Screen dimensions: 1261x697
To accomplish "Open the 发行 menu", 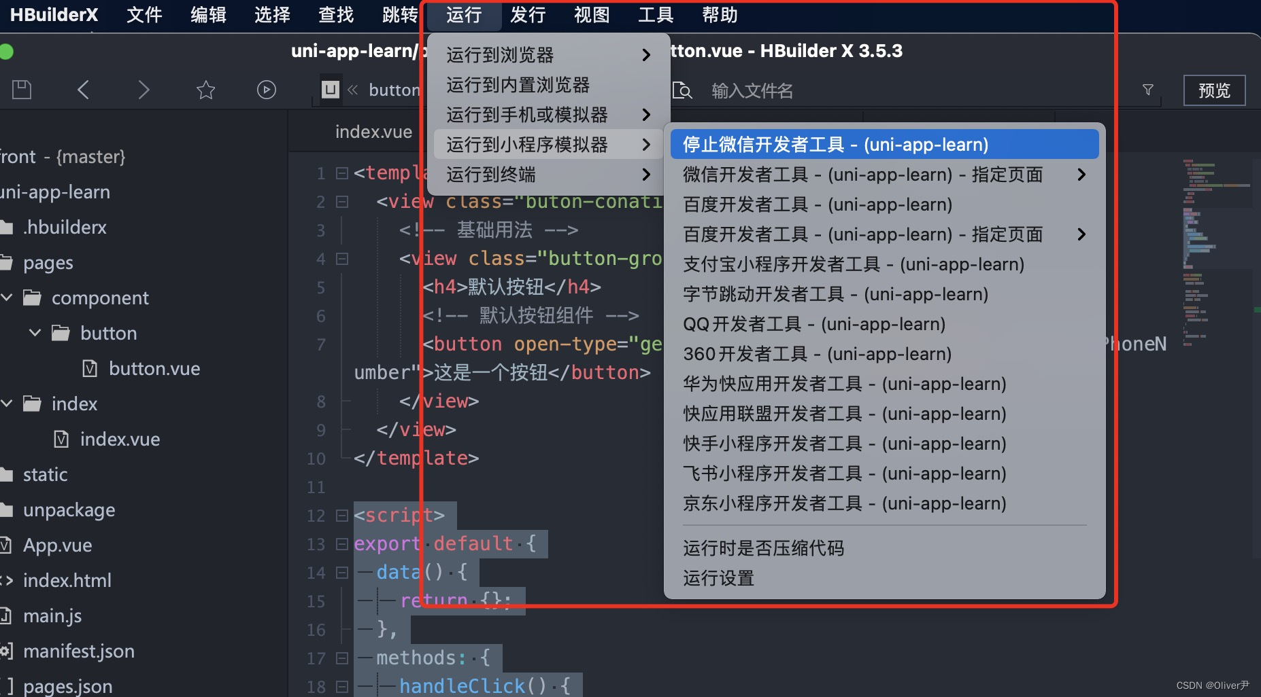I will 528,15.
